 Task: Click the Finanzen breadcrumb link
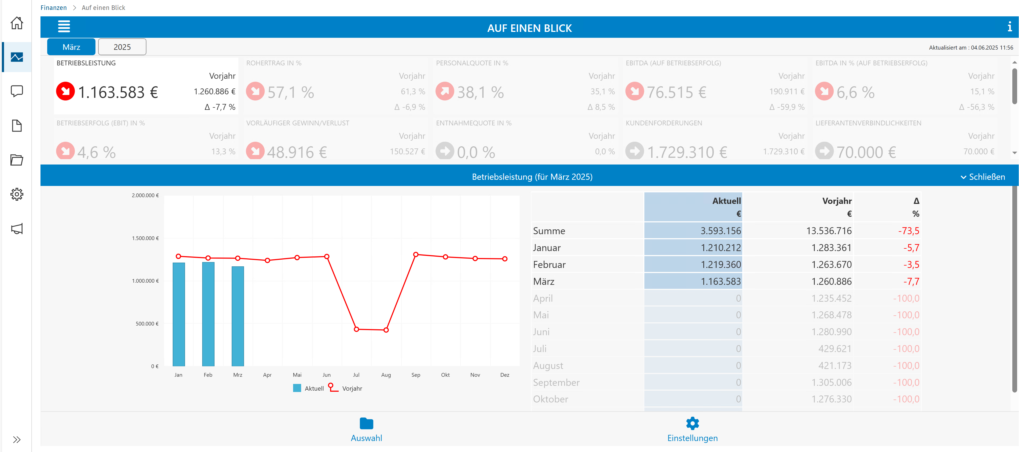coord(53,8)
